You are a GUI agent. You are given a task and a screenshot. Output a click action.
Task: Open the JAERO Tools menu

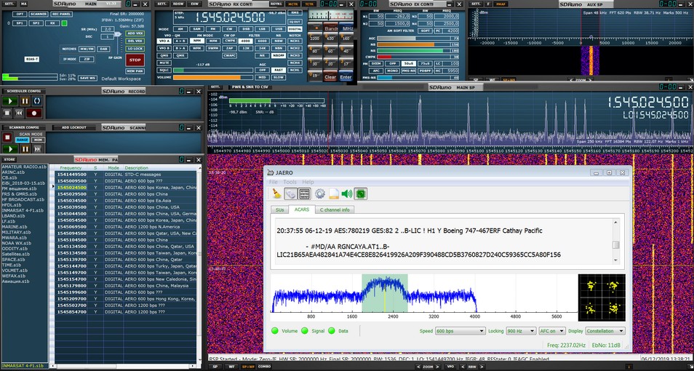[290, 182]
